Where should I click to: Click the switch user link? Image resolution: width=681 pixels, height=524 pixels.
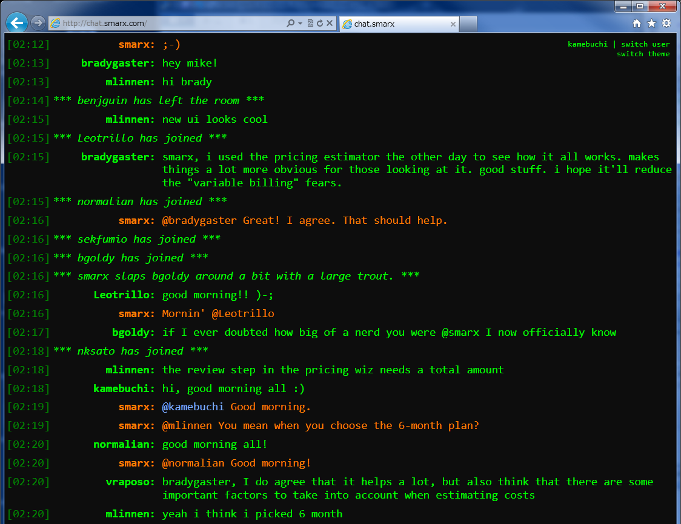click(x=645, y=44)
